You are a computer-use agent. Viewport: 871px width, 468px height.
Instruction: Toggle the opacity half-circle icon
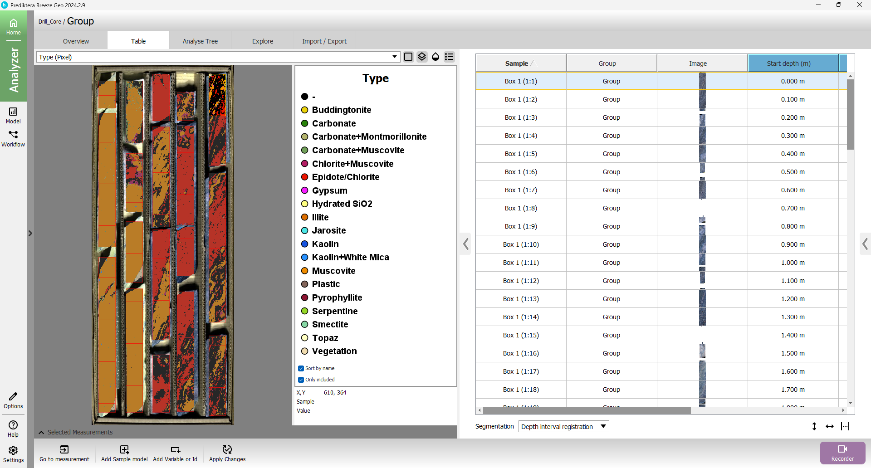pos(435,57)
